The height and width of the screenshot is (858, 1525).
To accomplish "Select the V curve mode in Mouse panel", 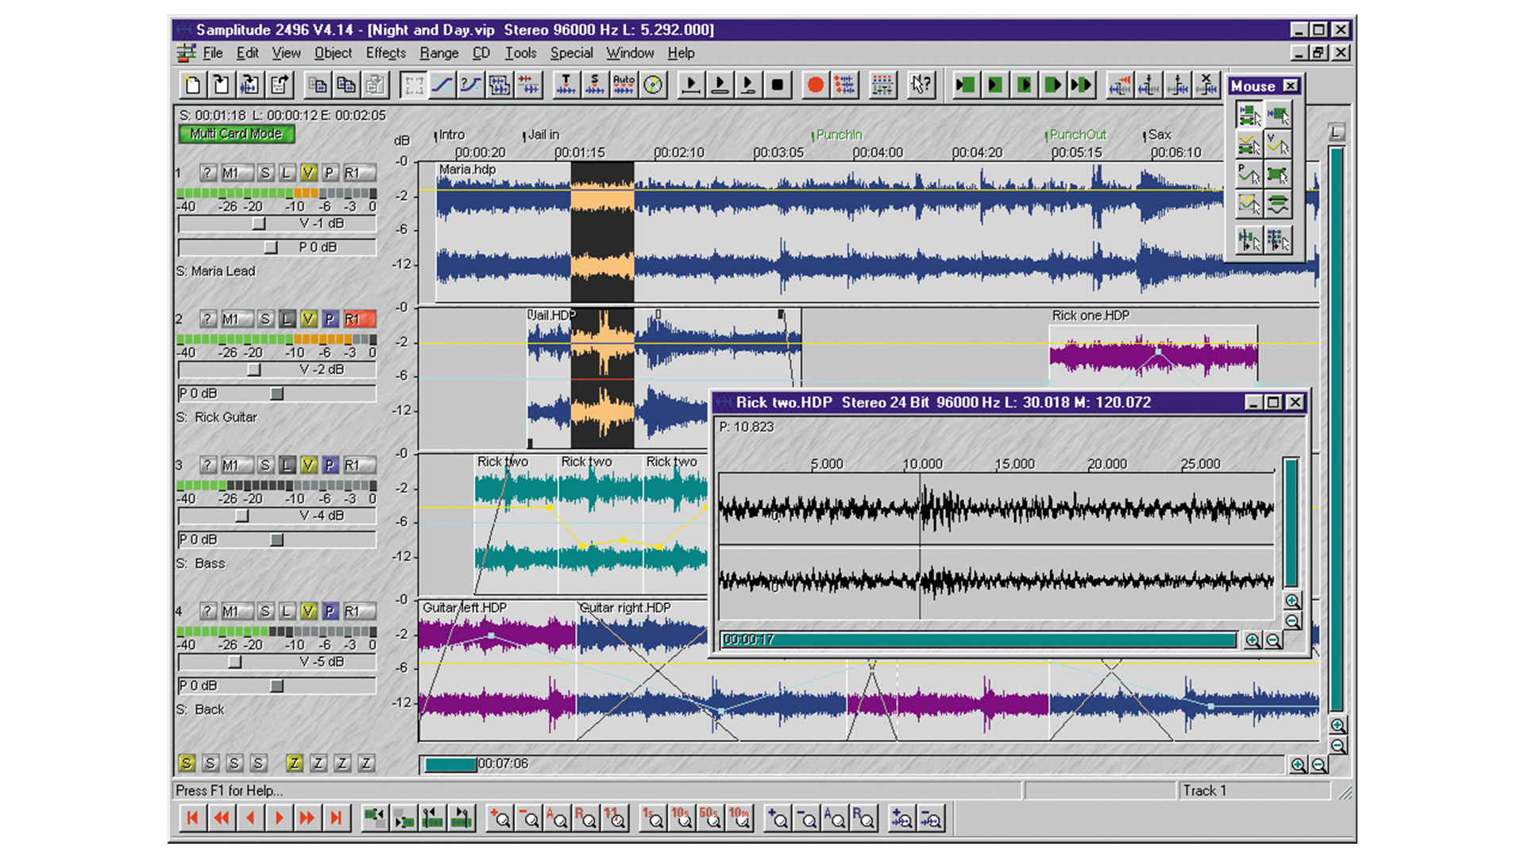I will 1278,145.
